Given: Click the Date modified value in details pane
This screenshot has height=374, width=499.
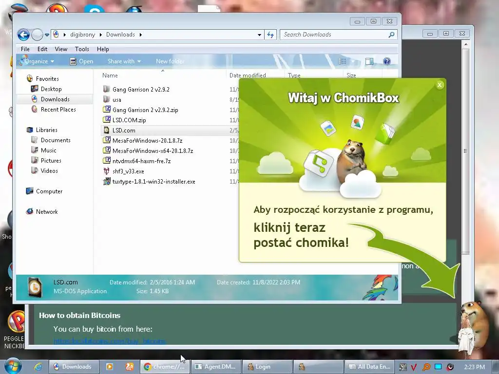Looking at the screenshot, I should click(172, 282).
